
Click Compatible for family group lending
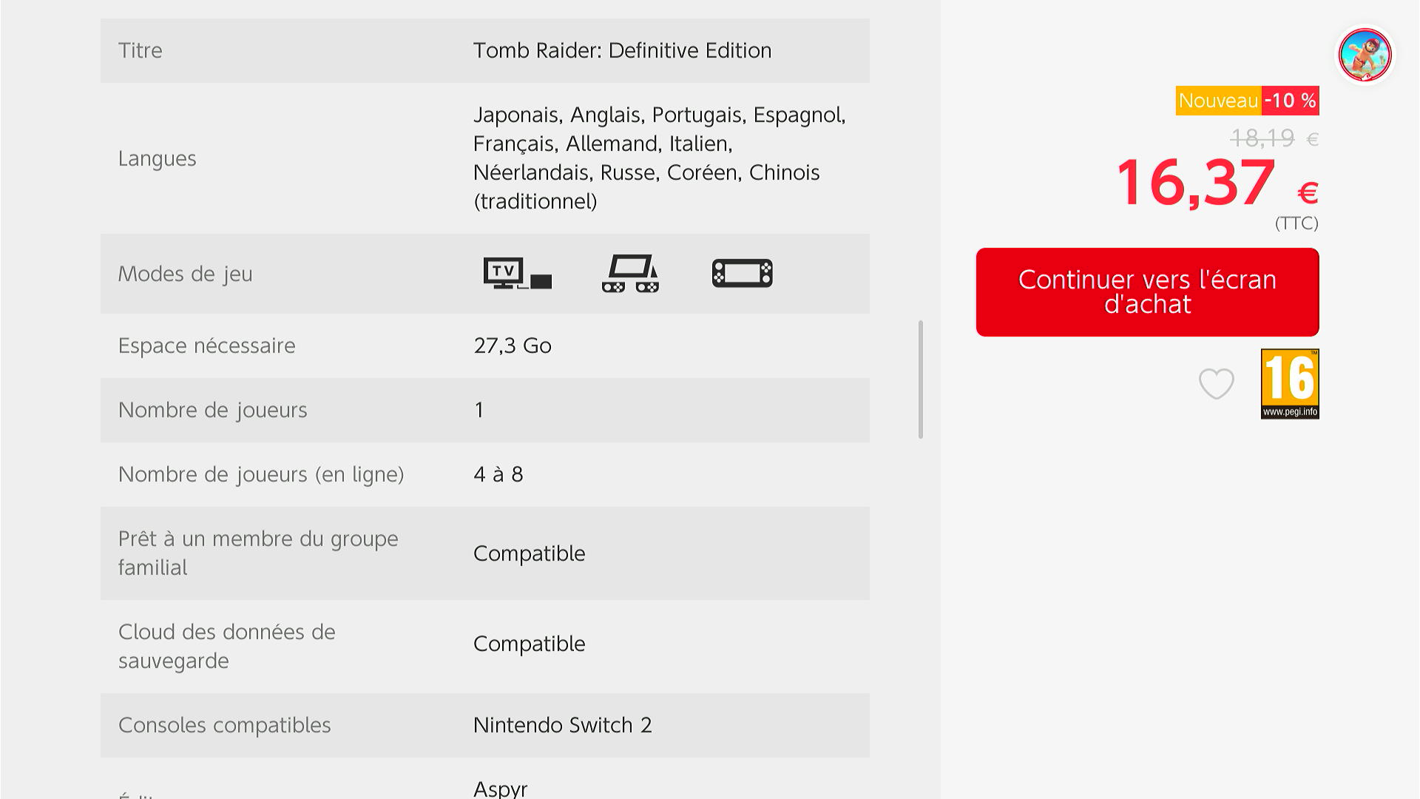[529, 553]
